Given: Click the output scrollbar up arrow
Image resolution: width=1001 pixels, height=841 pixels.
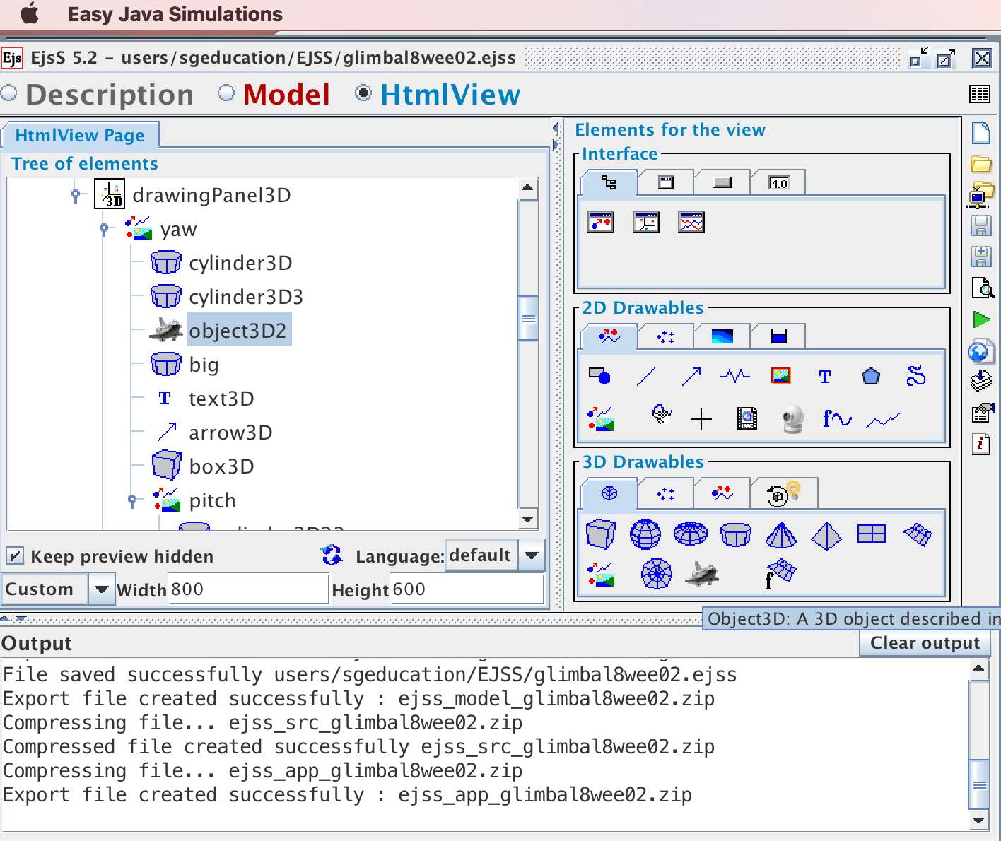Looking at the screenshot, I should pyautogui.click(x=978, y=669).
